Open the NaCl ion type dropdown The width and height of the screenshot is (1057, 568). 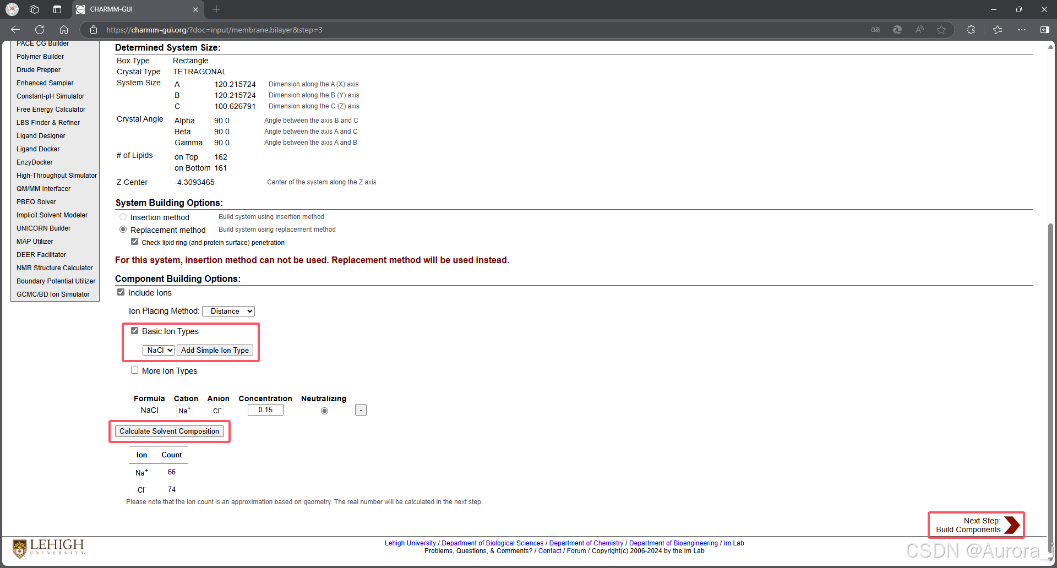coord(159,350)
